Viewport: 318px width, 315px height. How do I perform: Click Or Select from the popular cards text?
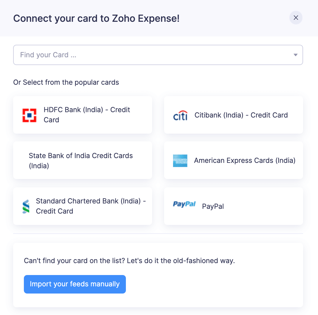[66, 82]
